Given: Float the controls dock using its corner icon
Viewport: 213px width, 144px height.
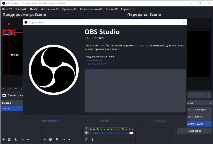Looking at the screenshot, I should (x=211, y=103).
